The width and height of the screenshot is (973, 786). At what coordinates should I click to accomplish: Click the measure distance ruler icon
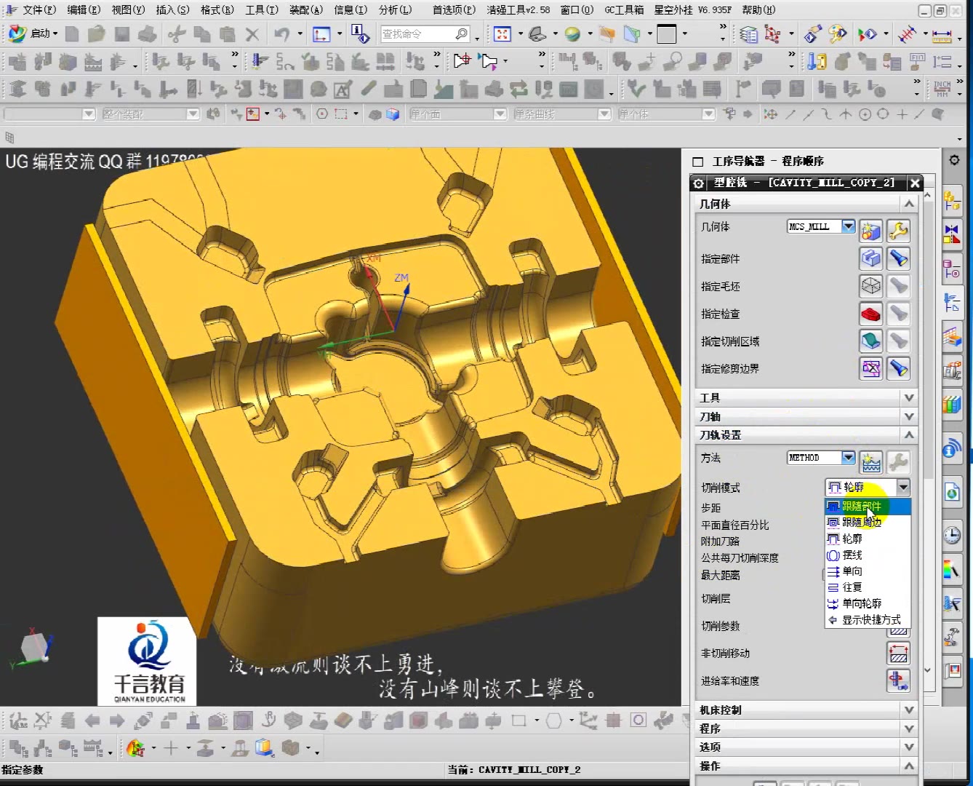tap(942, 35)
